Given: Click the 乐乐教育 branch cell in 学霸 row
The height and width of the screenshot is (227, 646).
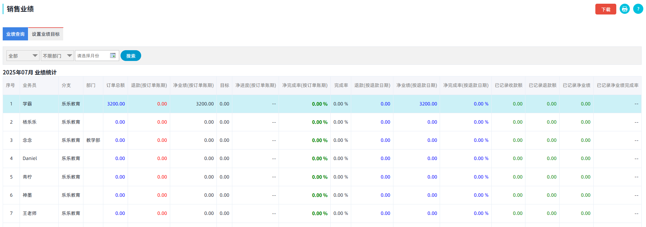Looking at the screenshot, I should [x=71, y=104].
